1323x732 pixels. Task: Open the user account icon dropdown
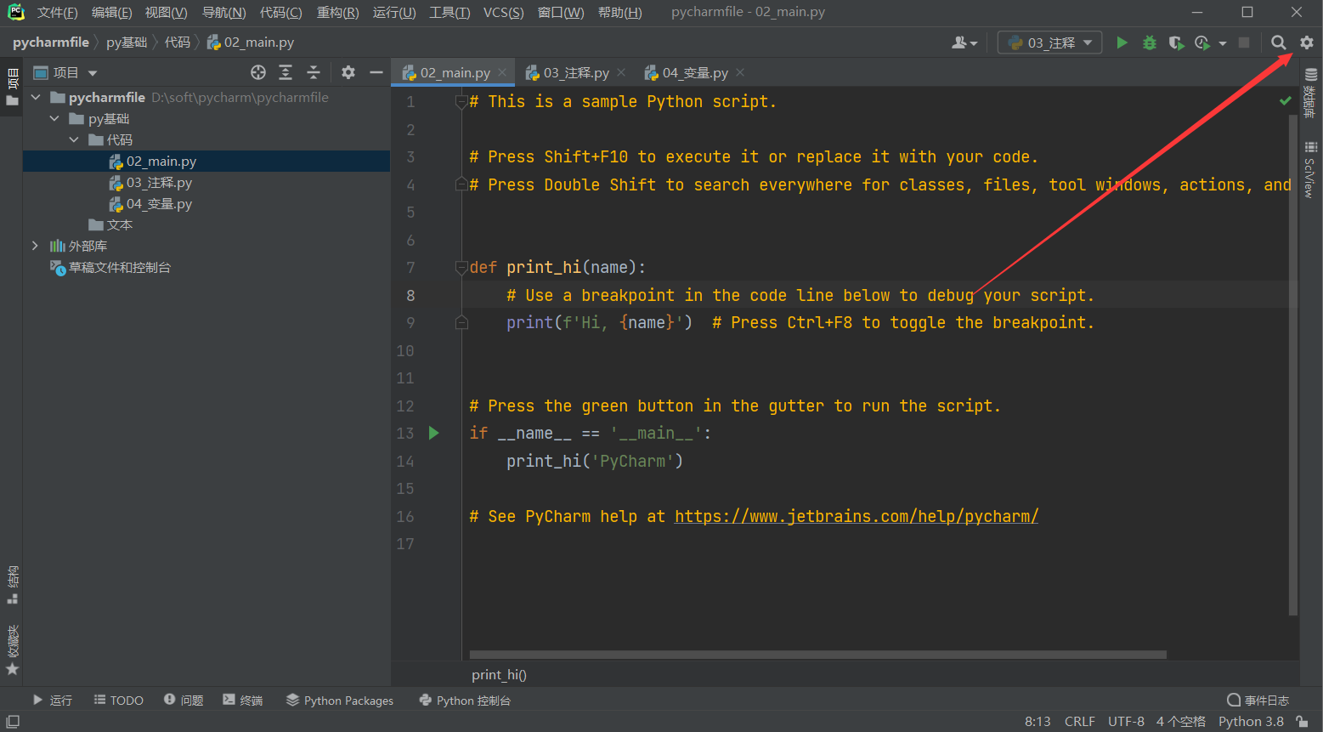pyautogui.click(x=964, y=43)
